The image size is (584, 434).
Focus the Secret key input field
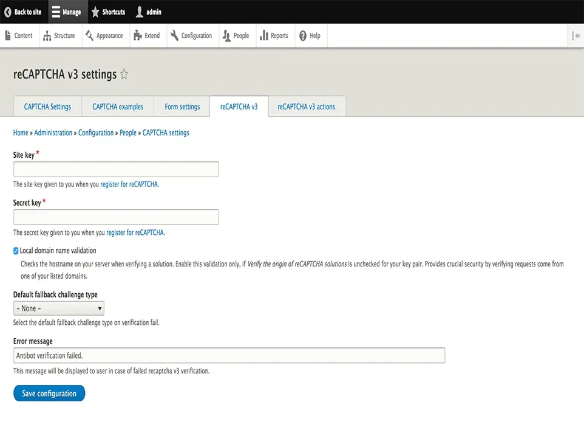(116, 217)
